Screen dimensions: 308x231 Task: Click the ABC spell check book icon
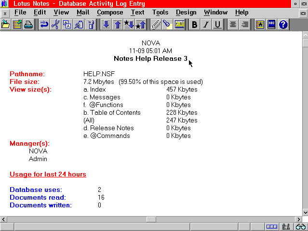(271, 25)
